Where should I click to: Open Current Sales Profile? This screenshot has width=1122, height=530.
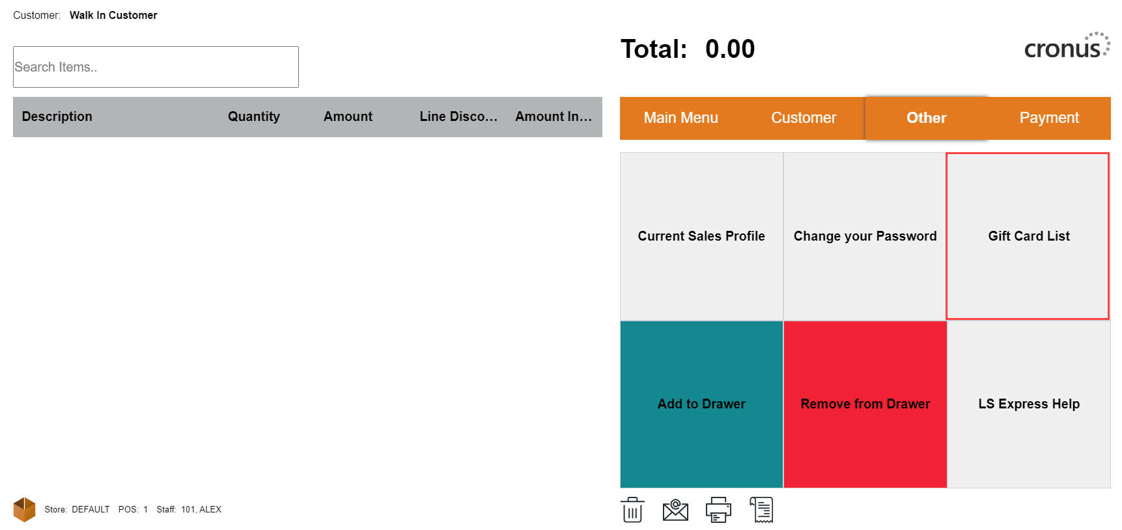(701, 236)
